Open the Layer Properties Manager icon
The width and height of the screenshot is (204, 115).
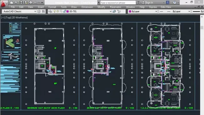(50, 11)
